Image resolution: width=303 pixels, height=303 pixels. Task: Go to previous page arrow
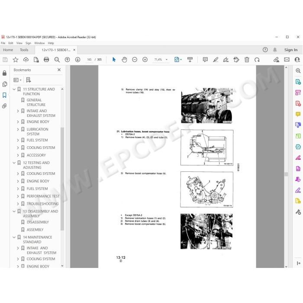click(x=67, y=60)
